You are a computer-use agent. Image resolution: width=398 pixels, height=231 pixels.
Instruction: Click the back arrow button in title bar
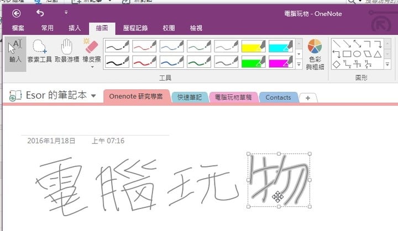coord(16,13)
